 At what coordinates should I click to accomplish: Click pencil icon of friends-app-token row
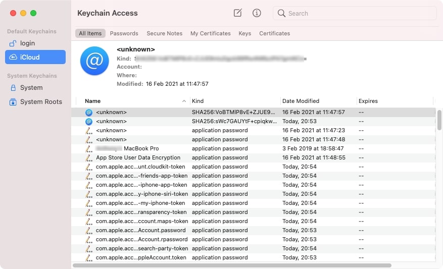(x=89, y=176)
